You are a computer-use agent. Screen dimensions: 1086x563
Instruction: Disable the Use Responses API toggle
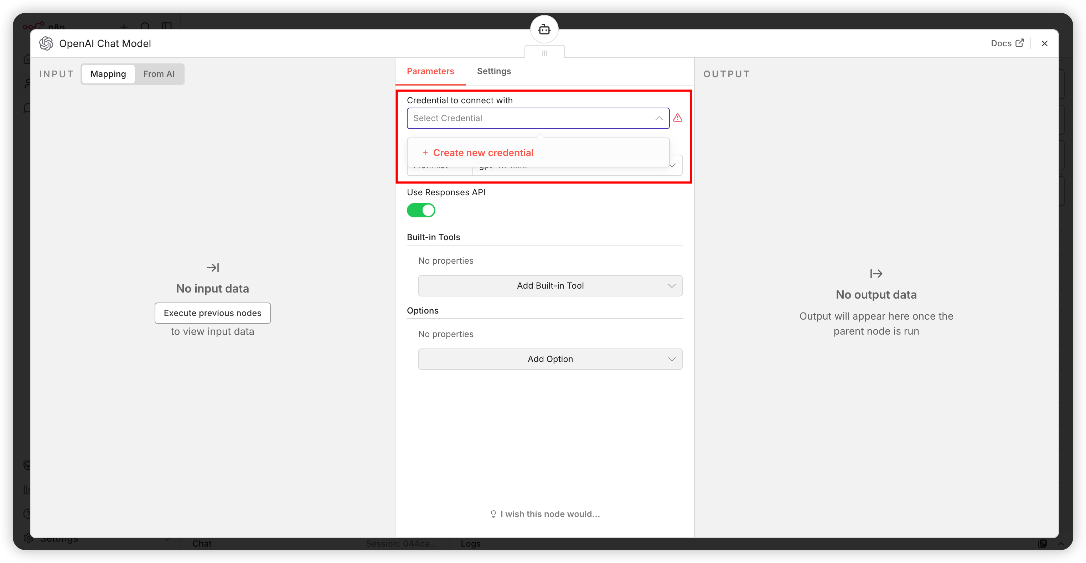(x=421, y=210)
